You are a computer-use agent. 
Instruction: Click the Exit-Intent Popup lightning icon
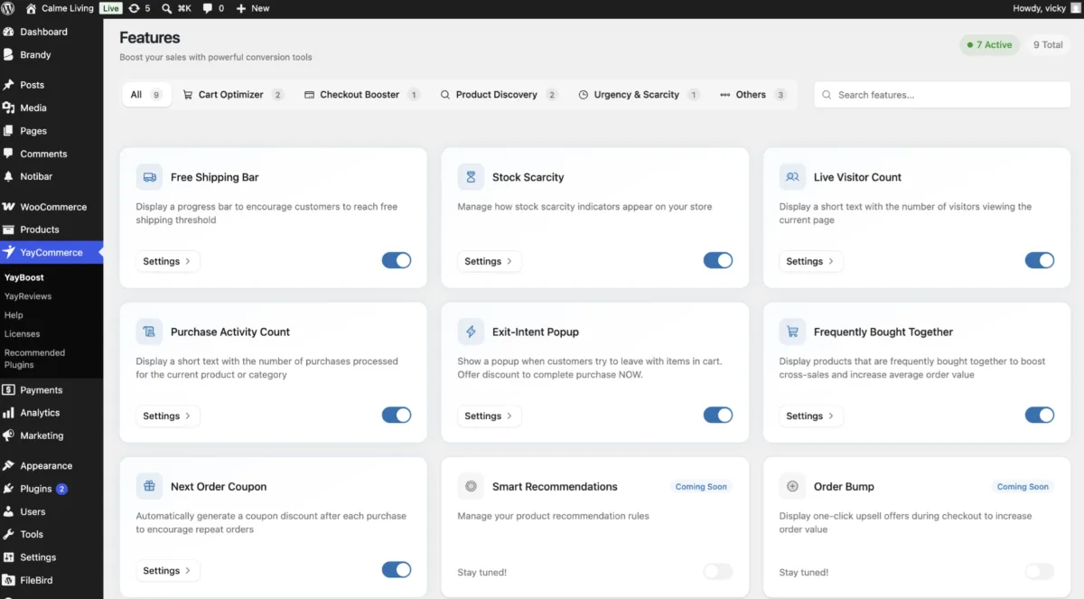click(x=472, y=332)
